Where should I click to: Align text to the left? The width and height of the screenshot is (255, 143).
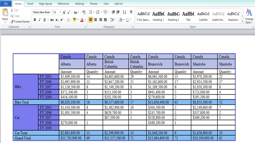(x=91, y=20)
